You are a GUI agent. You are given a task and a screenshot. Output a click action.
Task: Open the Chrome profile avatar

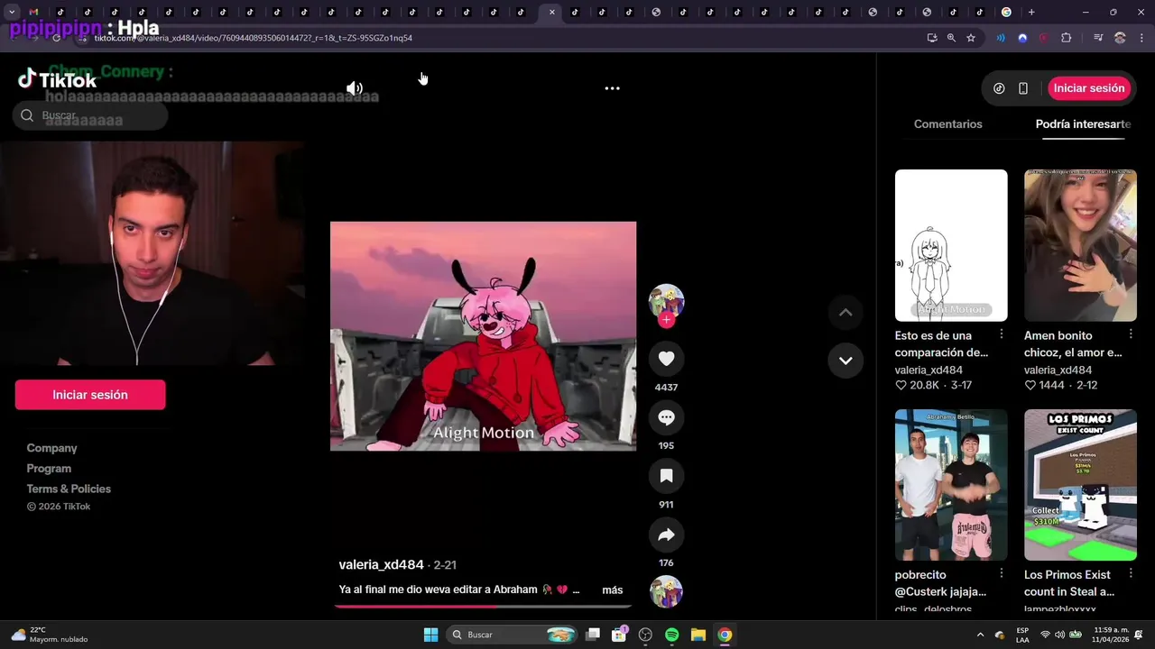pos(1120,38)
